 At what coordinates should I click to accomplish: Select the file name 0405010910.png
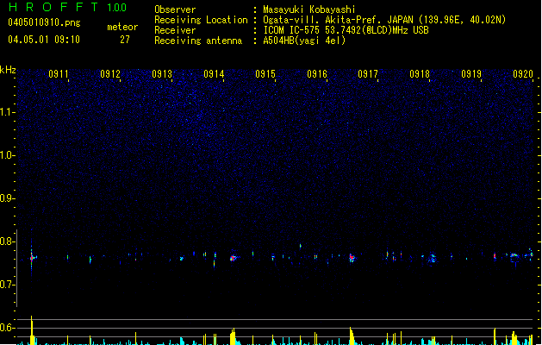[x=44, y=22]
